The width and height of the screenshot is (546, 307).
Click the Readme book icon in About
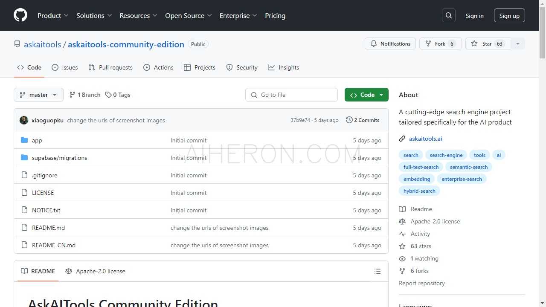[x=402, y=209]
